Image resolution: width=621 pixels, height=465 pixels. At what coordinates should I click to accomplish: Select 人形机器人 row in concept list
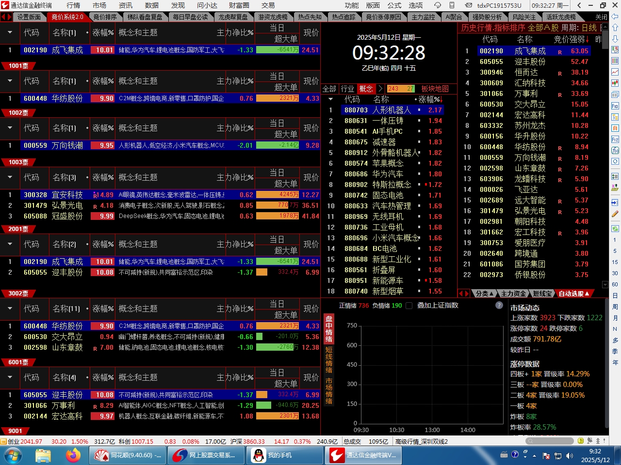pyautogui.click(x=387, y=110)
